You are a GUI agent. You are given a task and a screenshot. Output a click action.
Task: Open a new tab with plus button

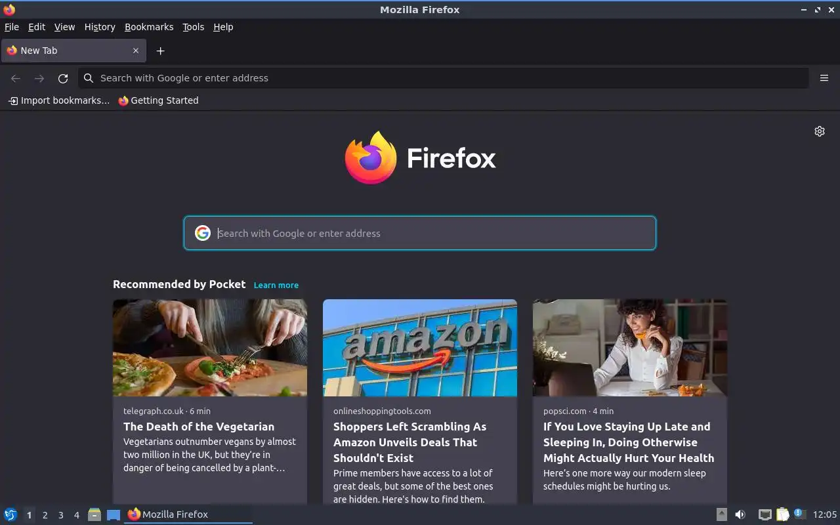tap(160, 51)
